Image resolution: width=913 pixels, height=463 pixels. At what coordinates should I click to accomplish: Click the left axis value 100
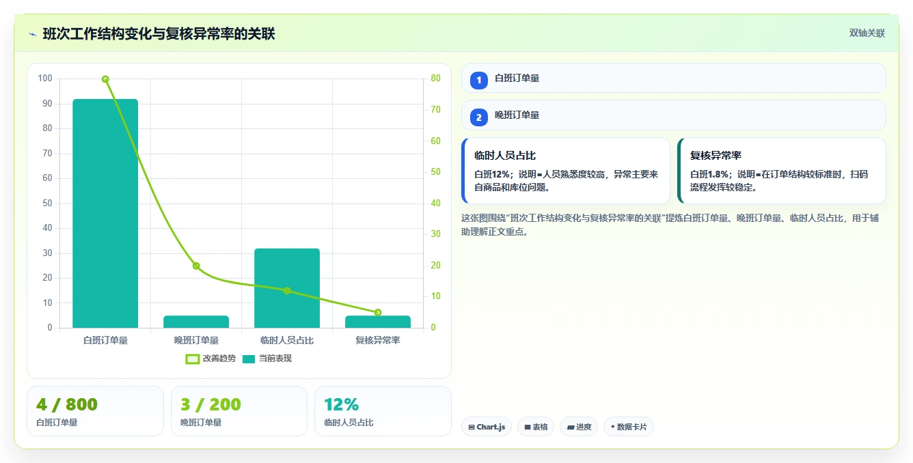45,79
